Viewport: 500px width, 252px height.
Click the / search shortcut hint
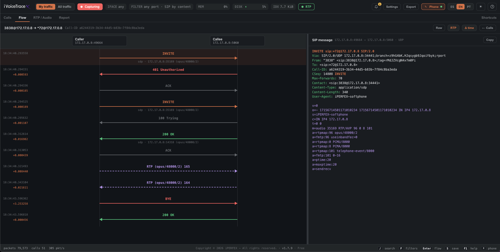click(x=386, y=248)
